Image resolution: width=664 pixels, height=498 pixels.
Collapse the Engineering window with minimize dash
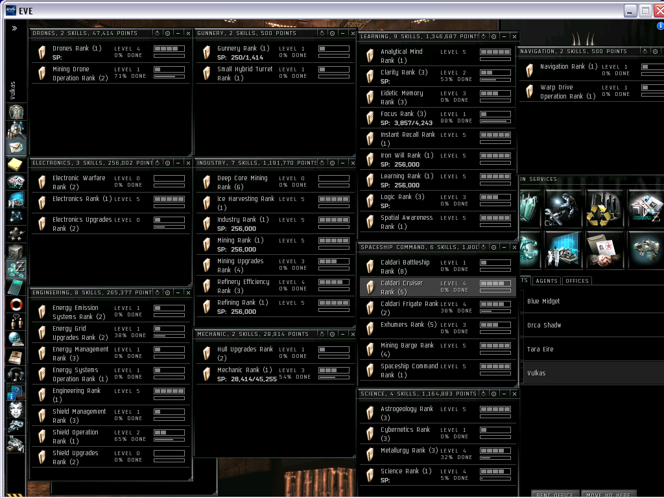point(178,292)
